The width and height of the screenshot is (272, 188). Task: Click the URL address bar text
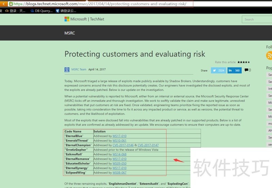(100, 4)
